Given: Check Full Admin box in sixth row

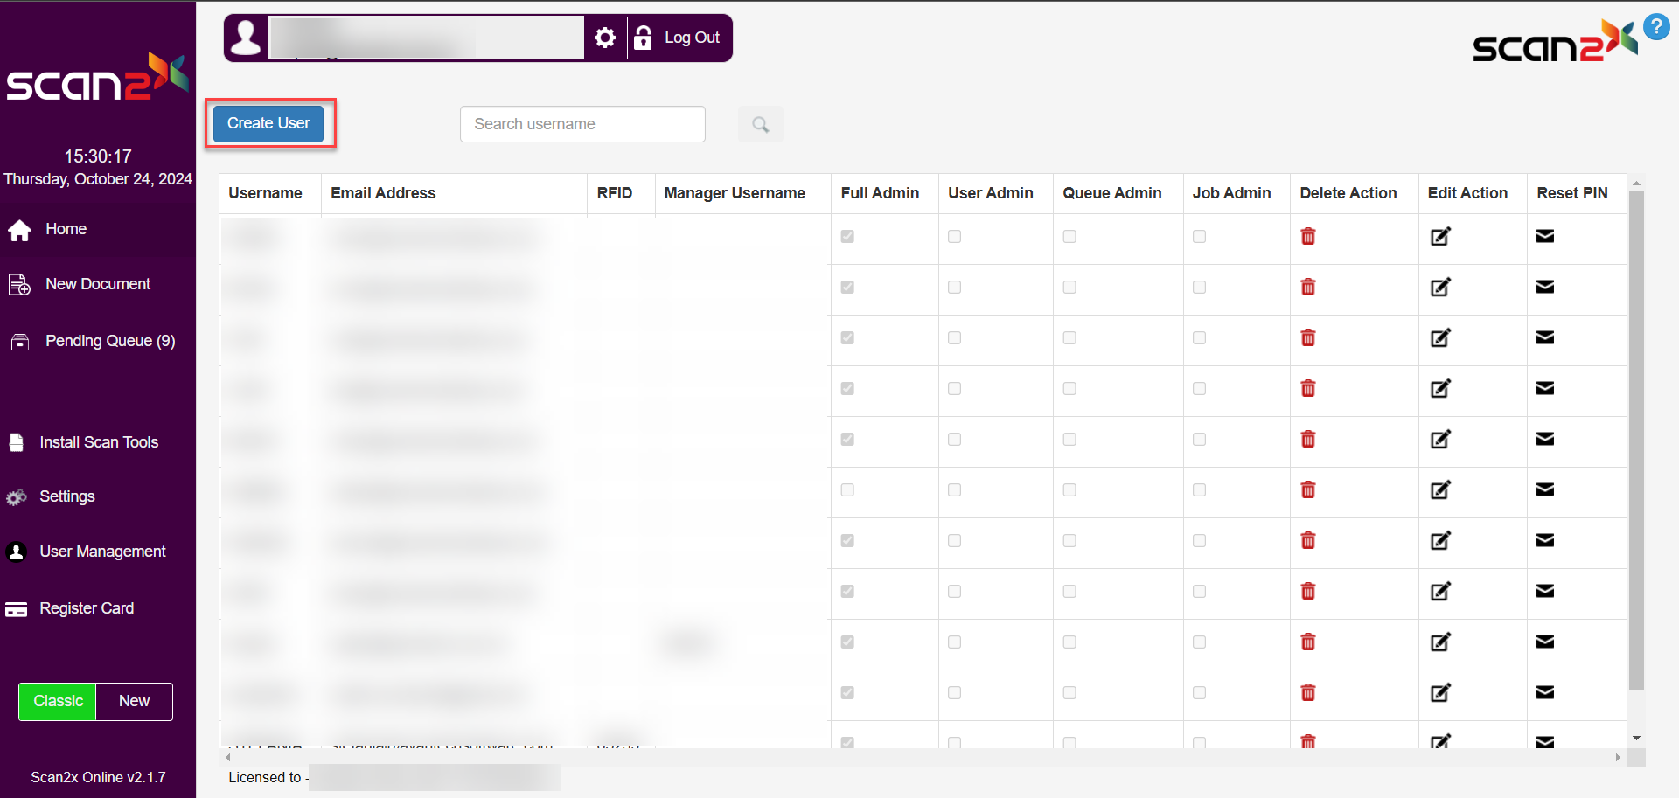Looking at the screenshot, I should pyautogui.click(x=847, y=489).
